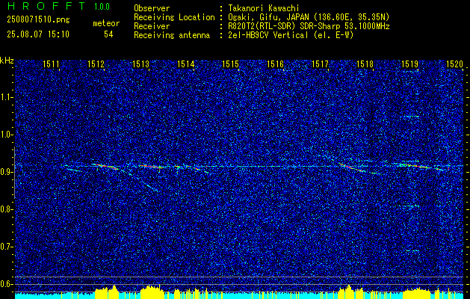Click the kHz axis unit label

coord(7,61)
